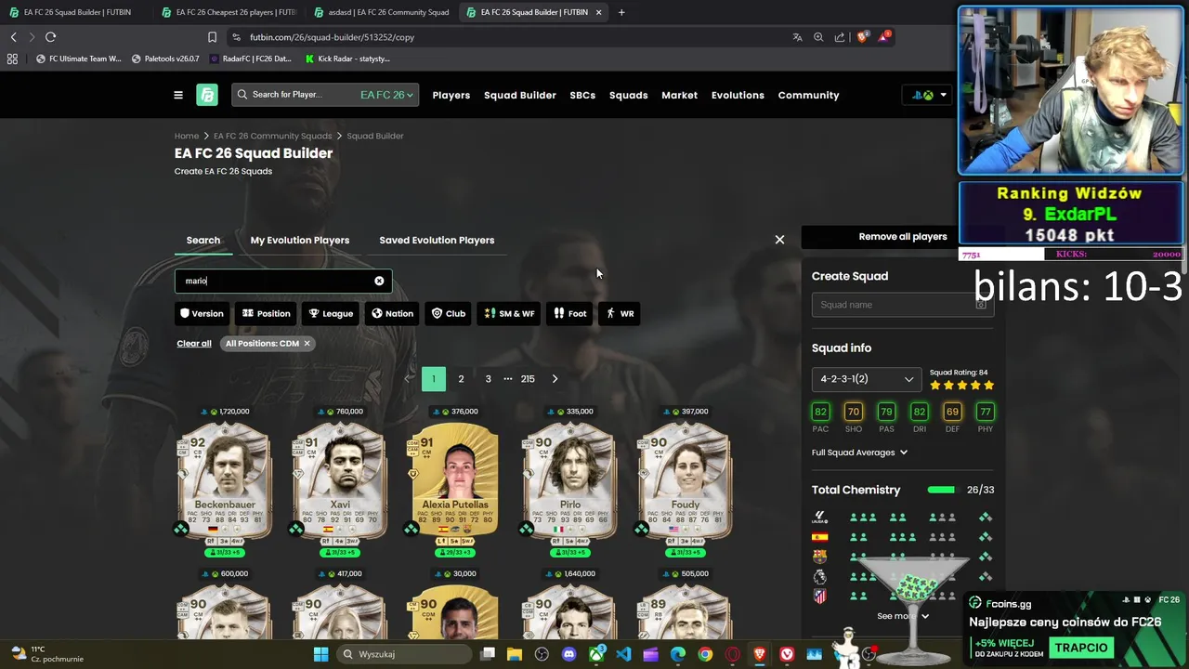The width and height of the screenshot is (1189, 669).
Task: Open the Club filter
Action: point(449,313)
